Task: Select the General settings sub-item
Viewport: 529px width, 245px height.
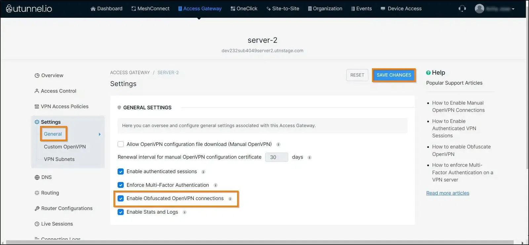Action: coord(53,134)
